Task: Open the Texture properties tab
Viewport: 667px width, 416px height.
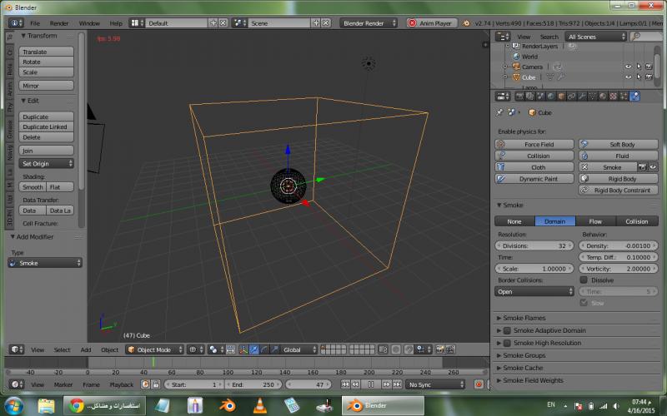Action: click(614, 97)
